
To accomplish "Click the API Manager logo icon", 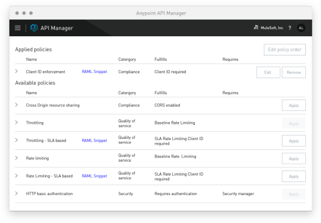I will click(34, 28).
